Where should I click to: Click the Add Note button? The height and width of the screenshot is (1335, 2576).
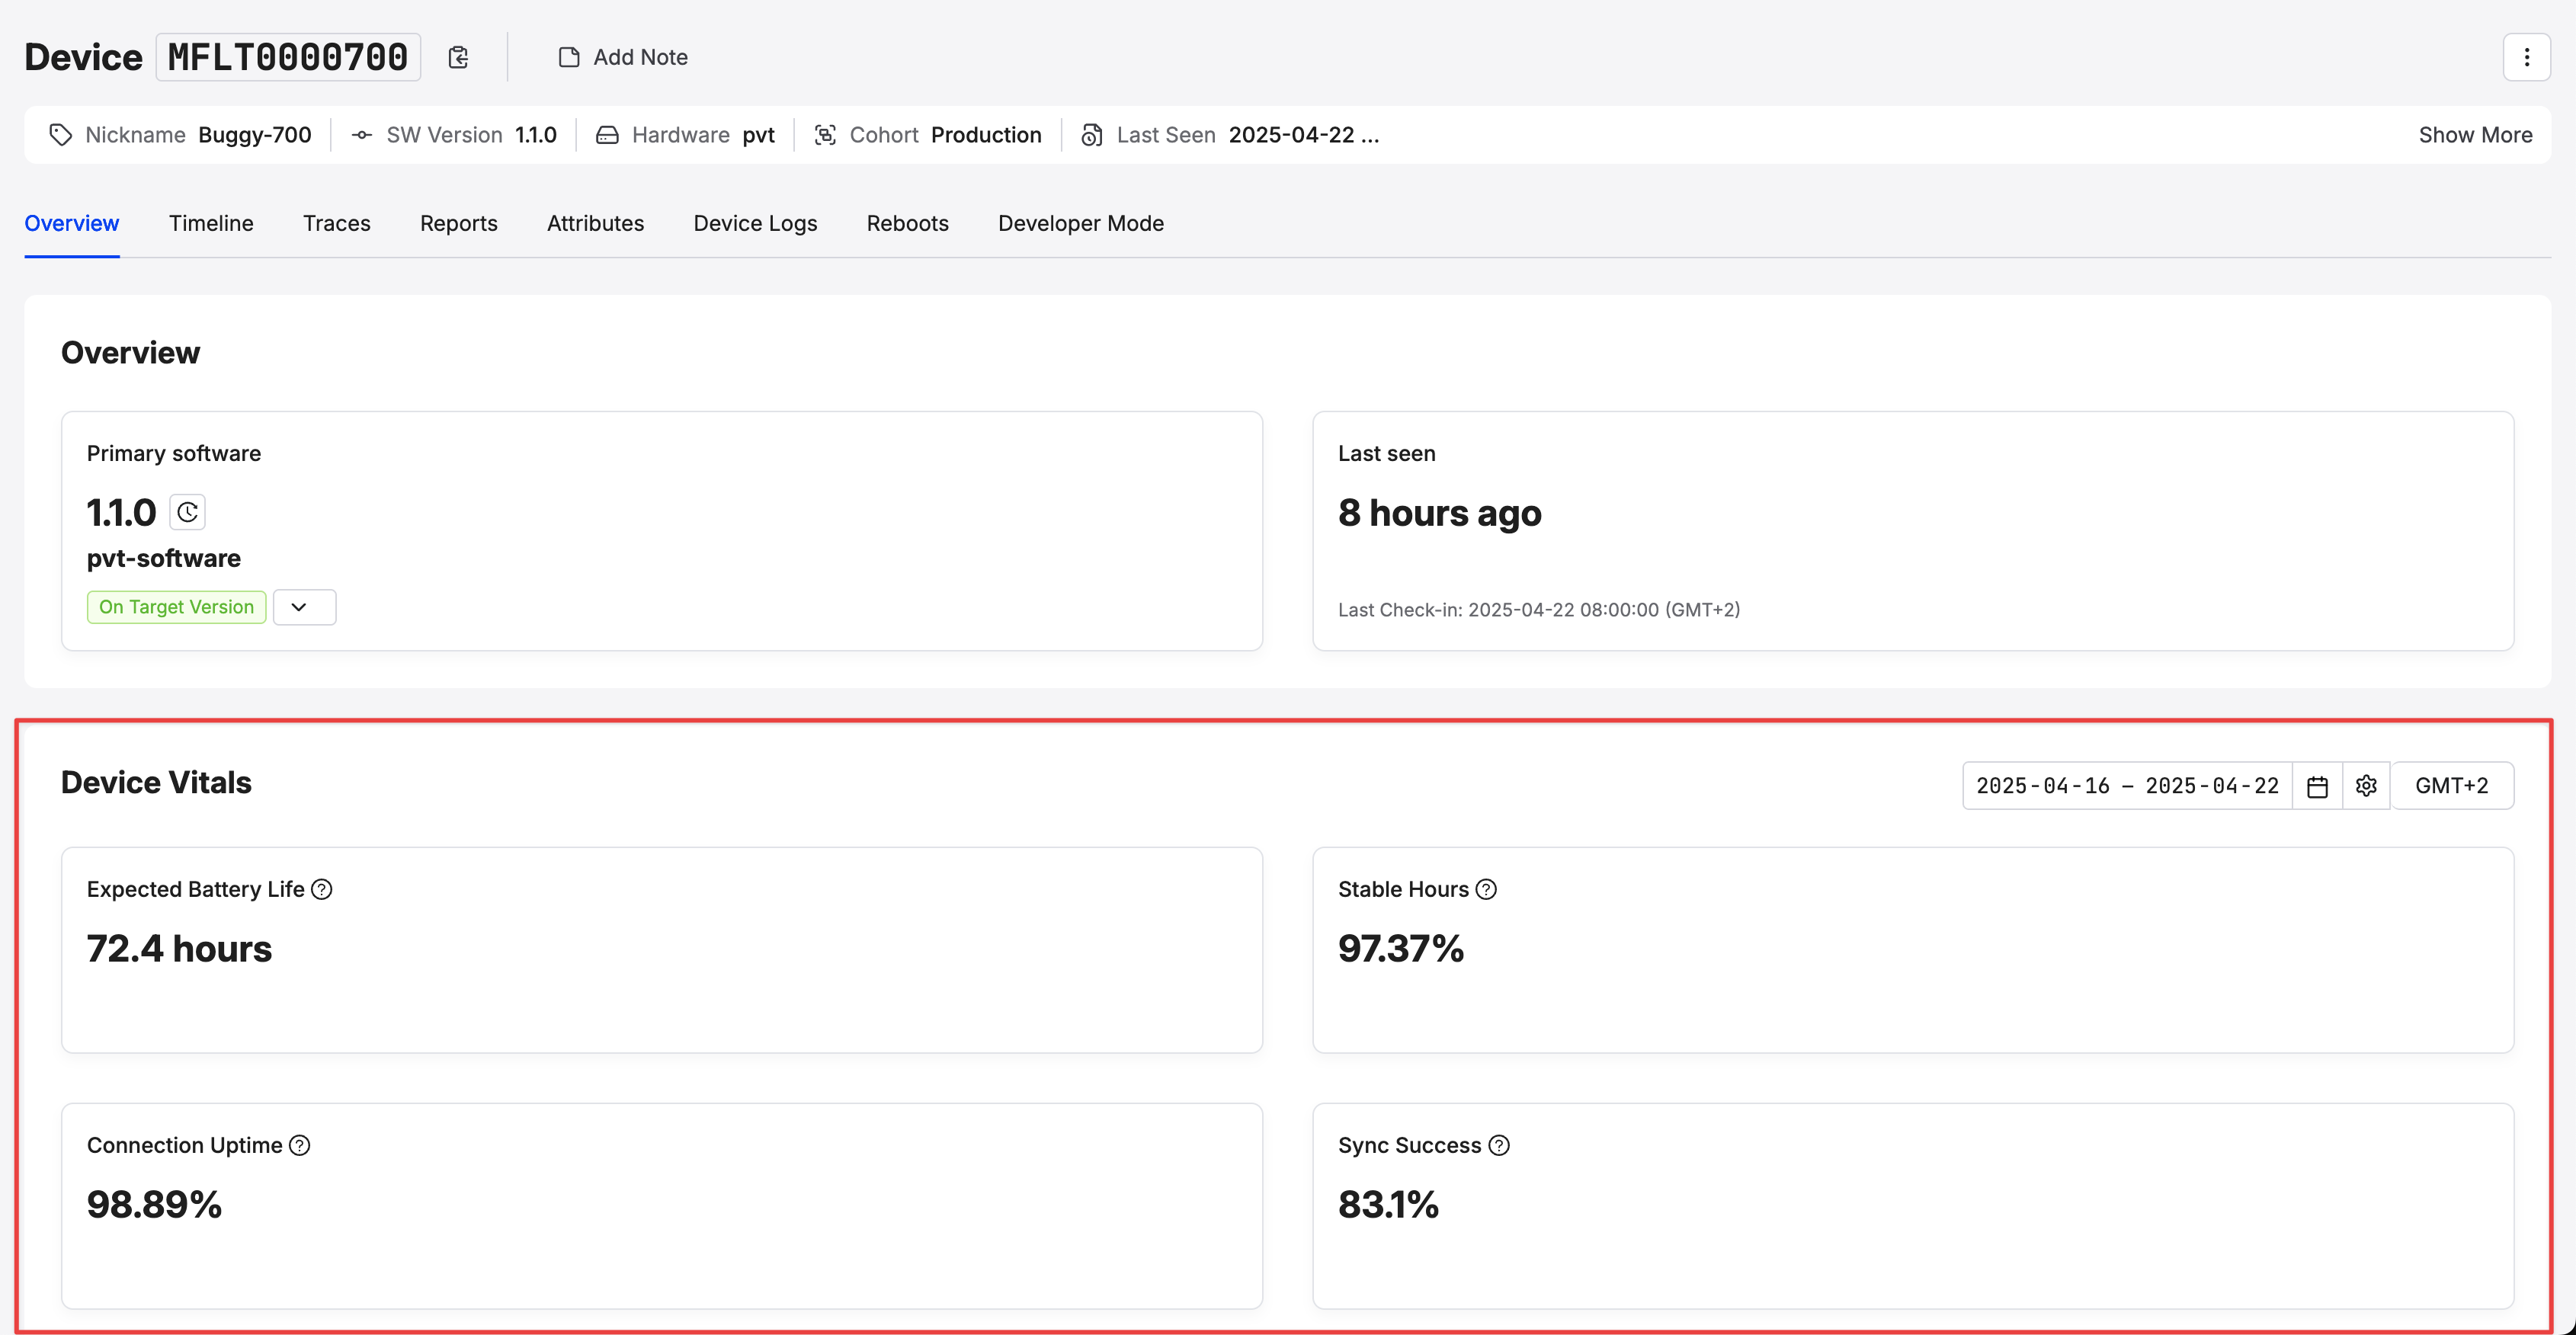coord(623,57)
